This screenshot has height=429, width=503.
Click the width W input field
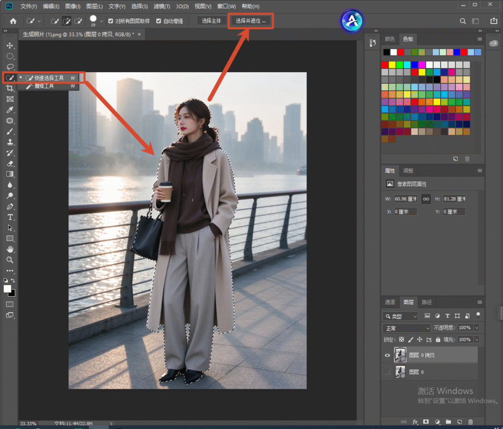coord(405,199)
